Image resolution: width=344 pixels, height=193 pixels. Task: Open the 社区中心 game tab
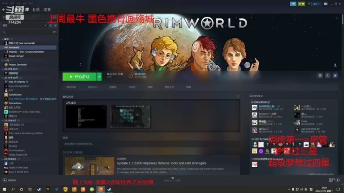point(92,87)
